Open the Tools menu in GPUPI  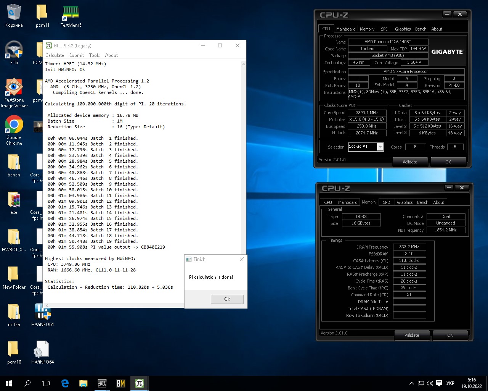pos(94,55)
